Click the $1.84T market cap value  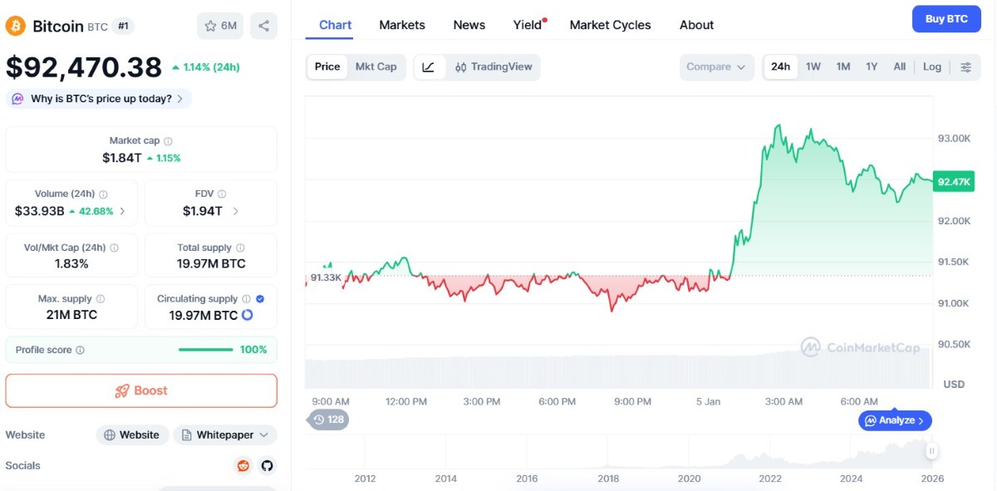point(121,158)
